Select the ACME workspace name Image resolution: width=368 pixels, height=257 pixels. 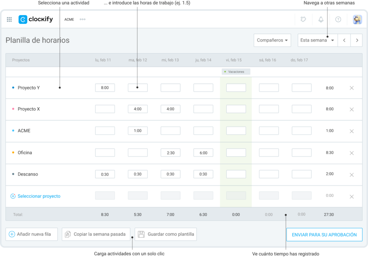pyautogui.click(x=69, y=19)
